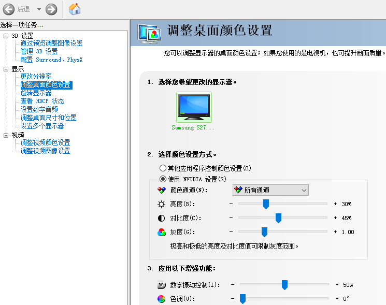386x305 pixels.
Task: Click the digital vibrance (数字振动控制) icon
Action: point(162,285)
